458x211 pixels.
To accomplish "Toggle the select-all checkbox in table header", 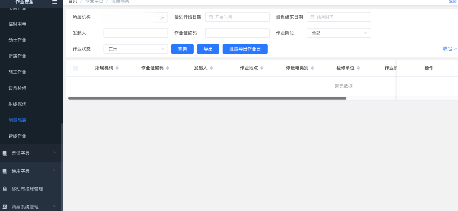I will 75,68.
